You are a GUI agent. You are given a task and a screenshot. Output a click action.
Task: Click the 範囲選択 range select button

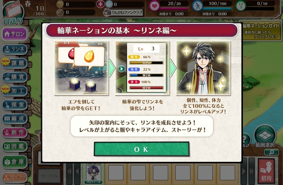[265, 137]
